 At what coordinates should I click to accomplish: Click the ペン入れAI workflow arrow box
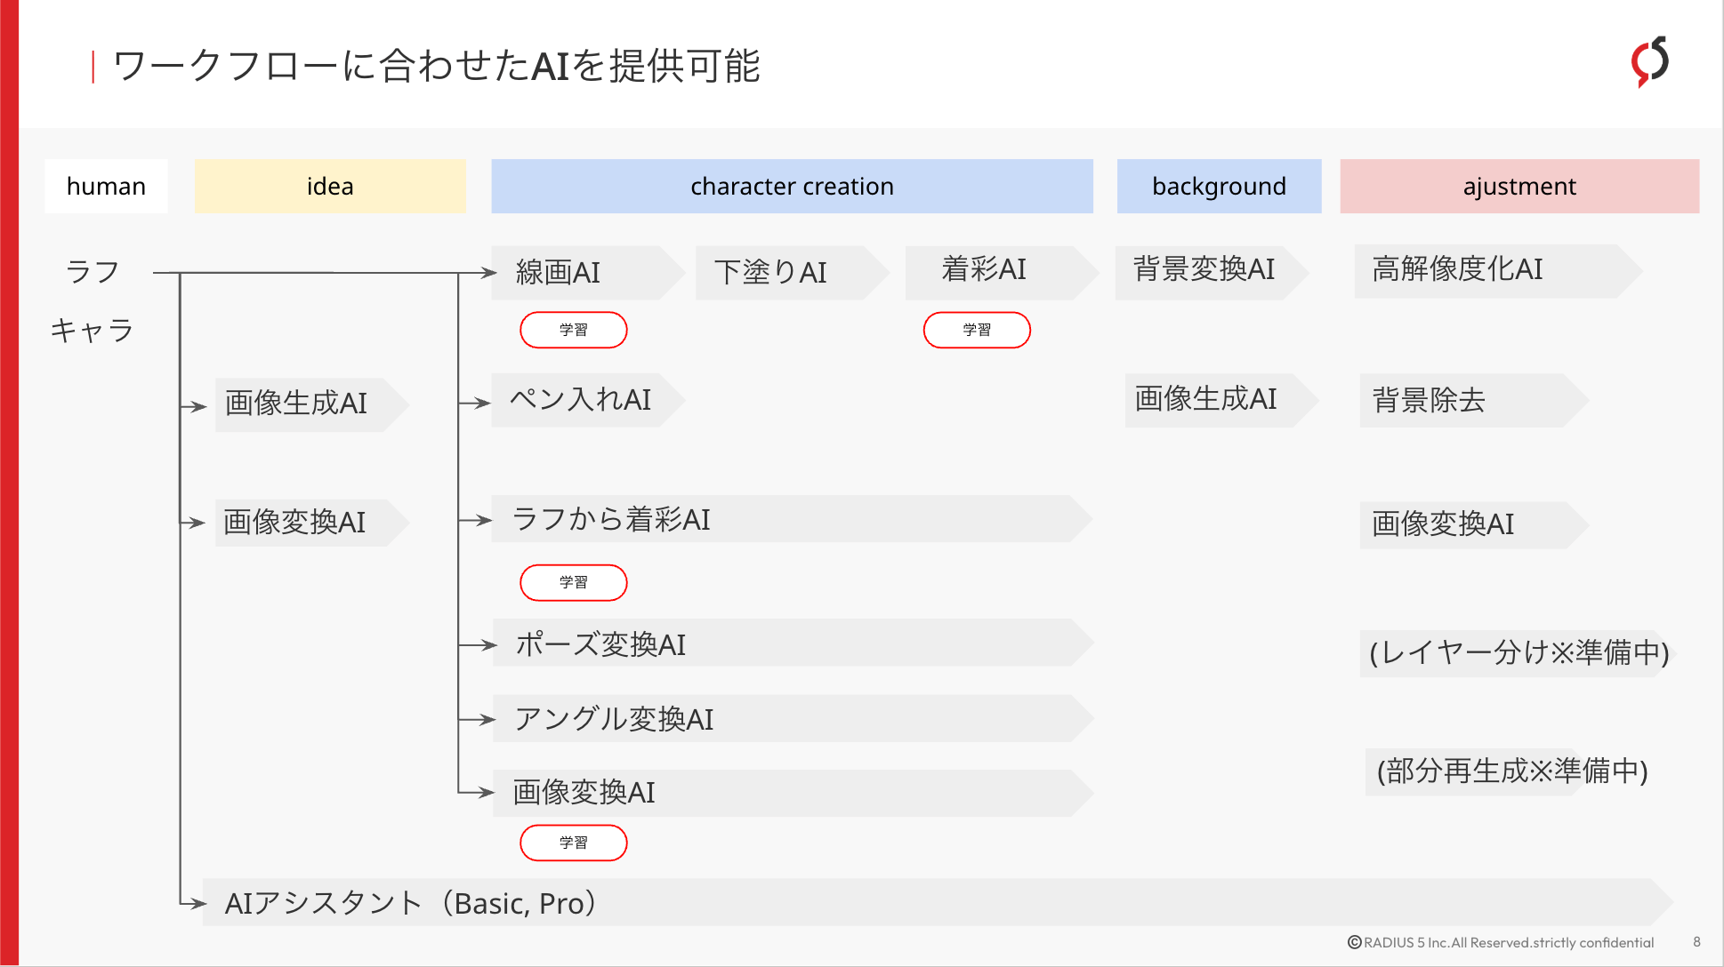click(x=583, y=400)
